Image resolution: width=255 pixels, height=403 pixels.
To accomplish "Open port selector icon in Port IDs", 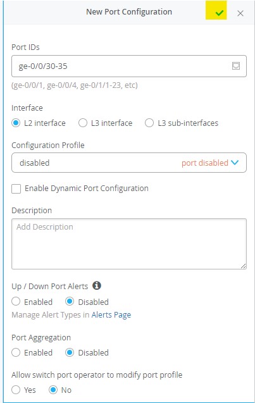I will (x=236, y=66).
